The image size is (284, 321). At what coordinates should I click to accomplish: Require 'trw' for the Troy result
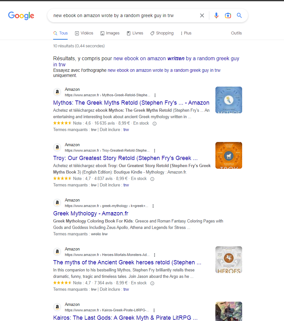(x=126, y=185)
